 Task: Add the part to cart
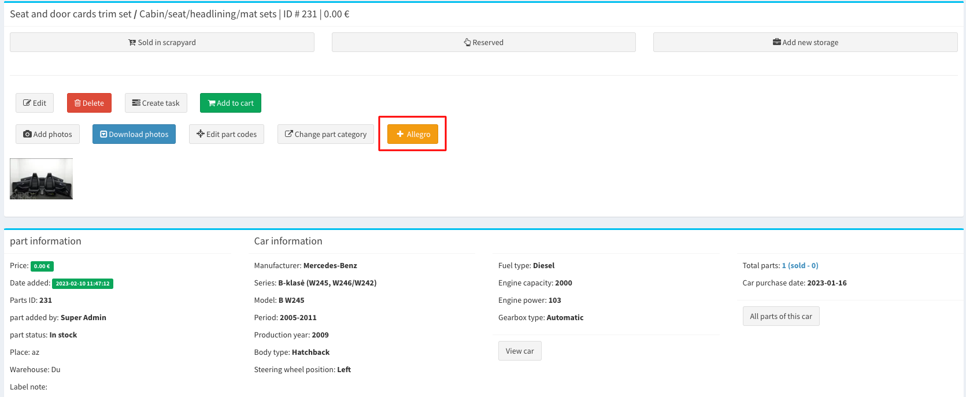pos(230,103)
